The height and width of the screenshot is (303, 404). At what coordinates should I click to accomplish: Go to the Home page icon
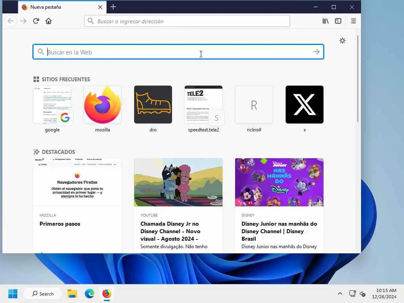49,21
